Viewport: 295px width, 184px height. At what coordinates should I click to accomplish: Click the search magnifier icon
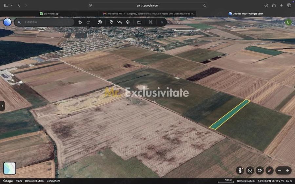tap(19, 22)
